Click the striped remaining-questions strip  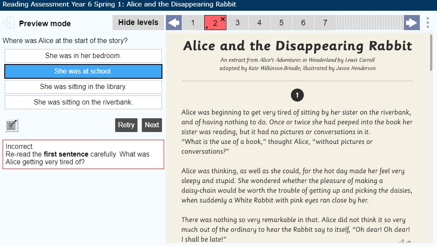tap(370, 23)
